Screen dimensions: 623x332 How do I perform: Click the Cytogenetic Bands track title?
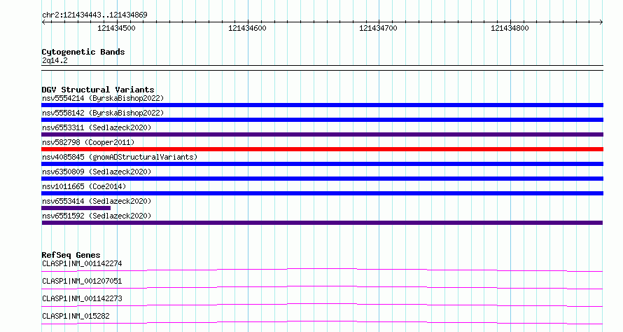click(83, 52)
